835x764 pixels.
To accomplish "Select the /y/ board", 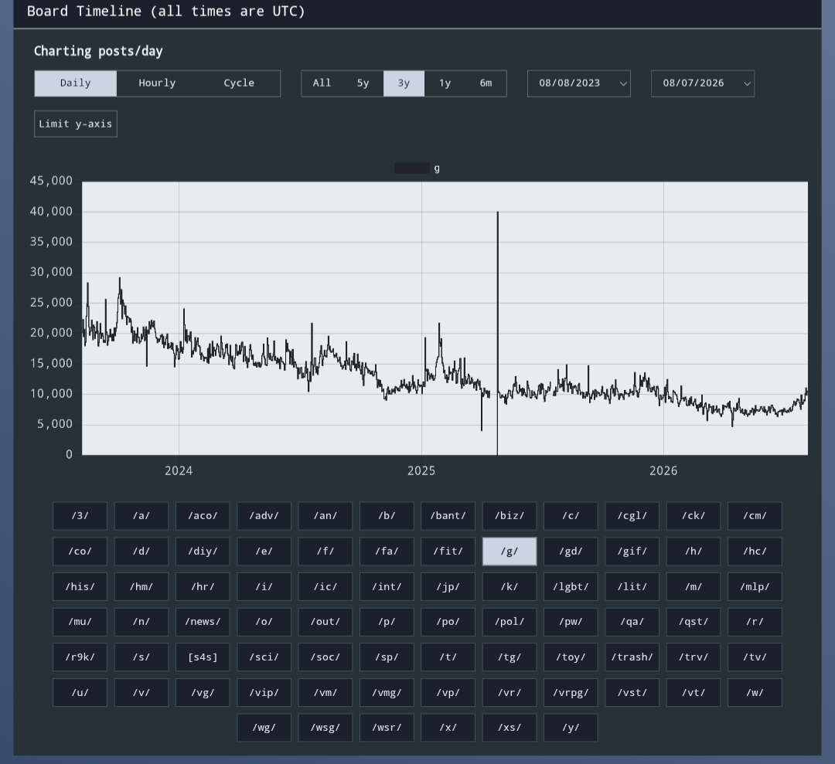I will point(571,728).
